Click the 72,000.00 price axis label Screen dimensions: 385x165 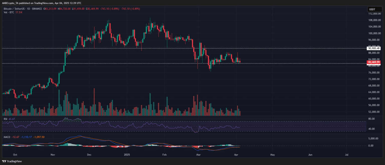coord(374,79)
